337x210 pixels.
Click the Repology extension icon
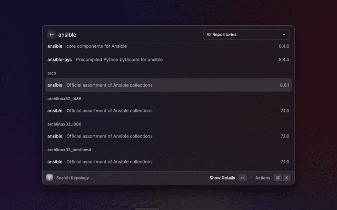(x=49, y=178)
